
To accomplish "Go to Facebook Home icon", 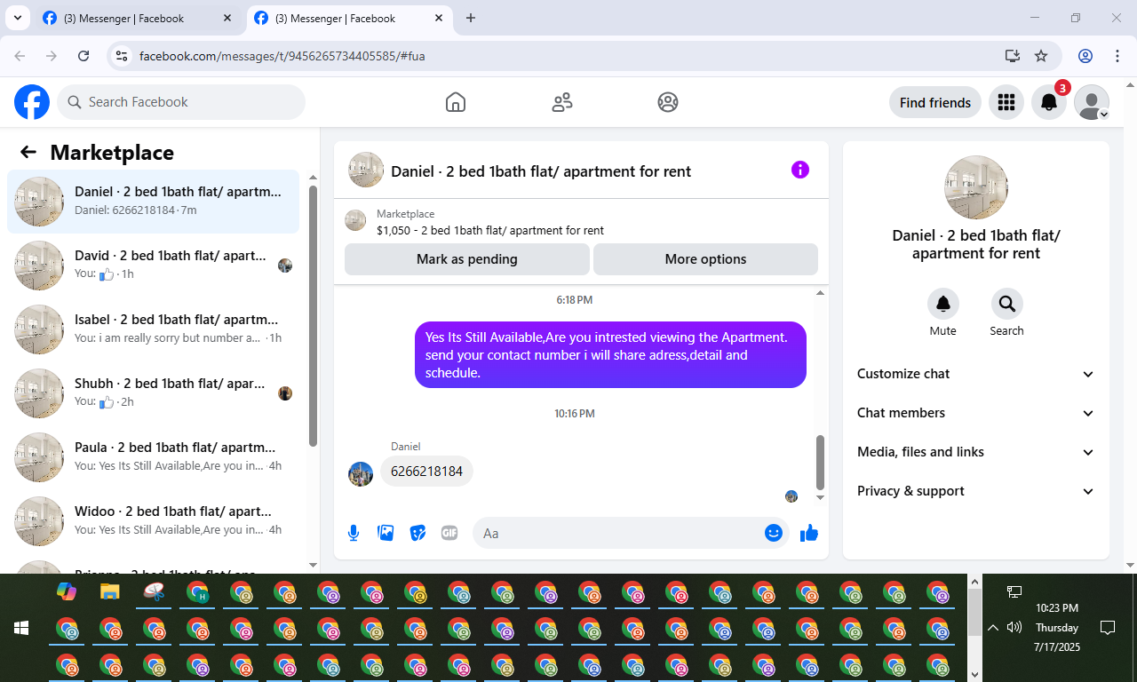I will tap(456, 102).
